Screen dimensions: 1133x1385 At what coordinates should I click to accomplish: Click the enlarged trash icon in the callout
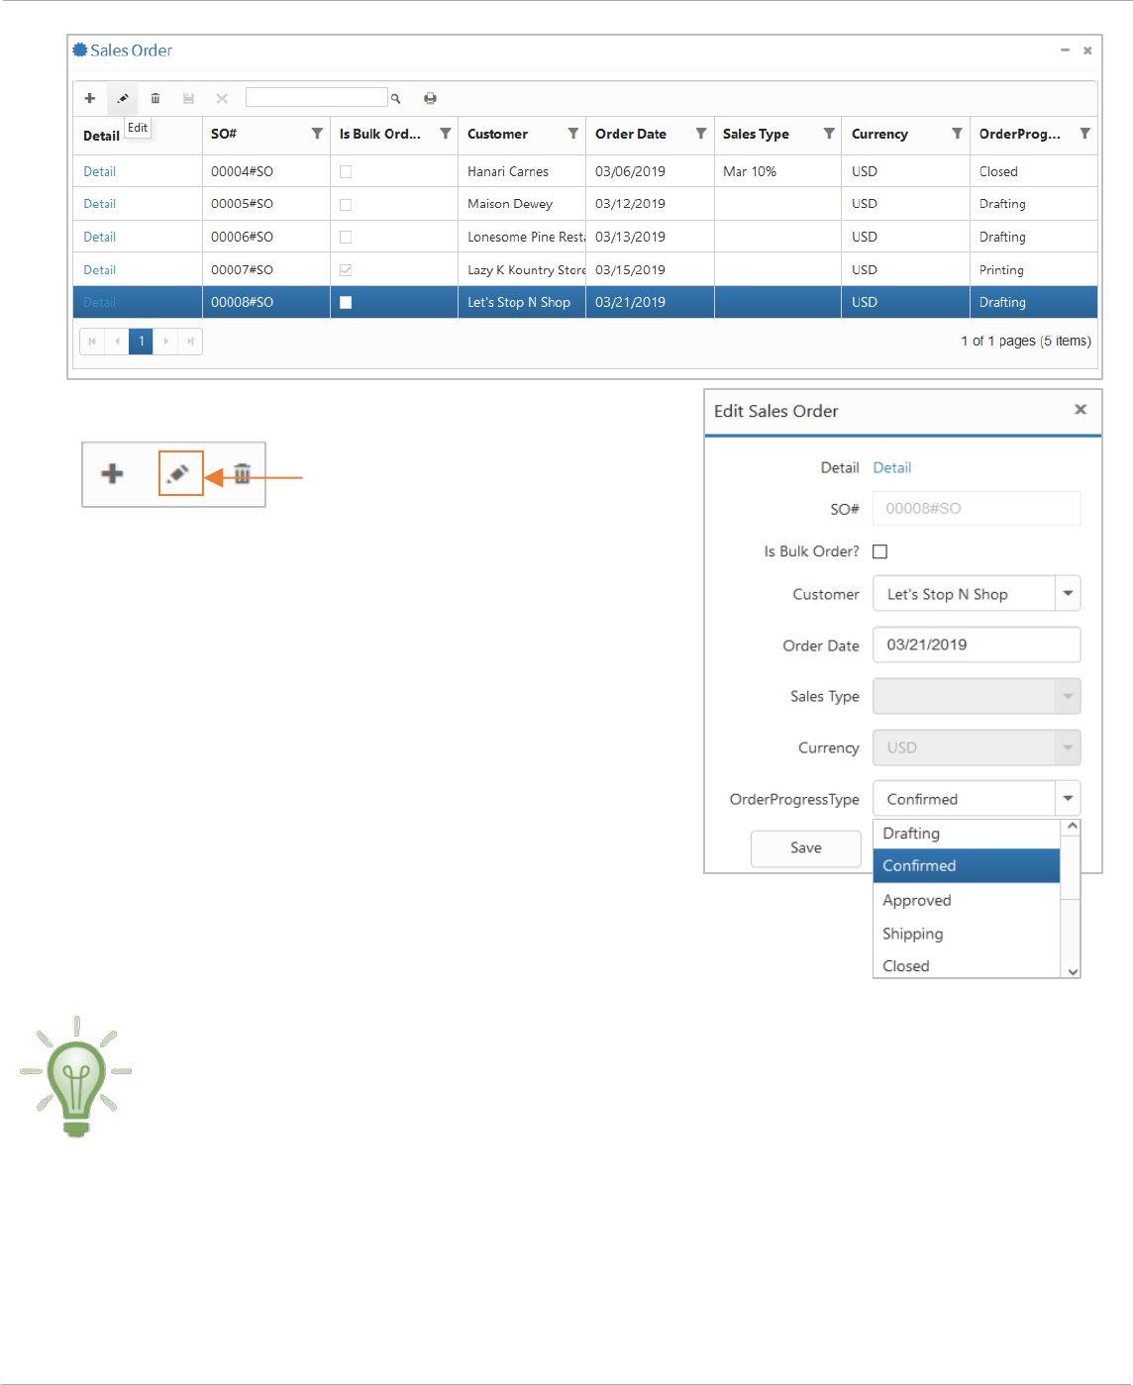click(243, 473)
